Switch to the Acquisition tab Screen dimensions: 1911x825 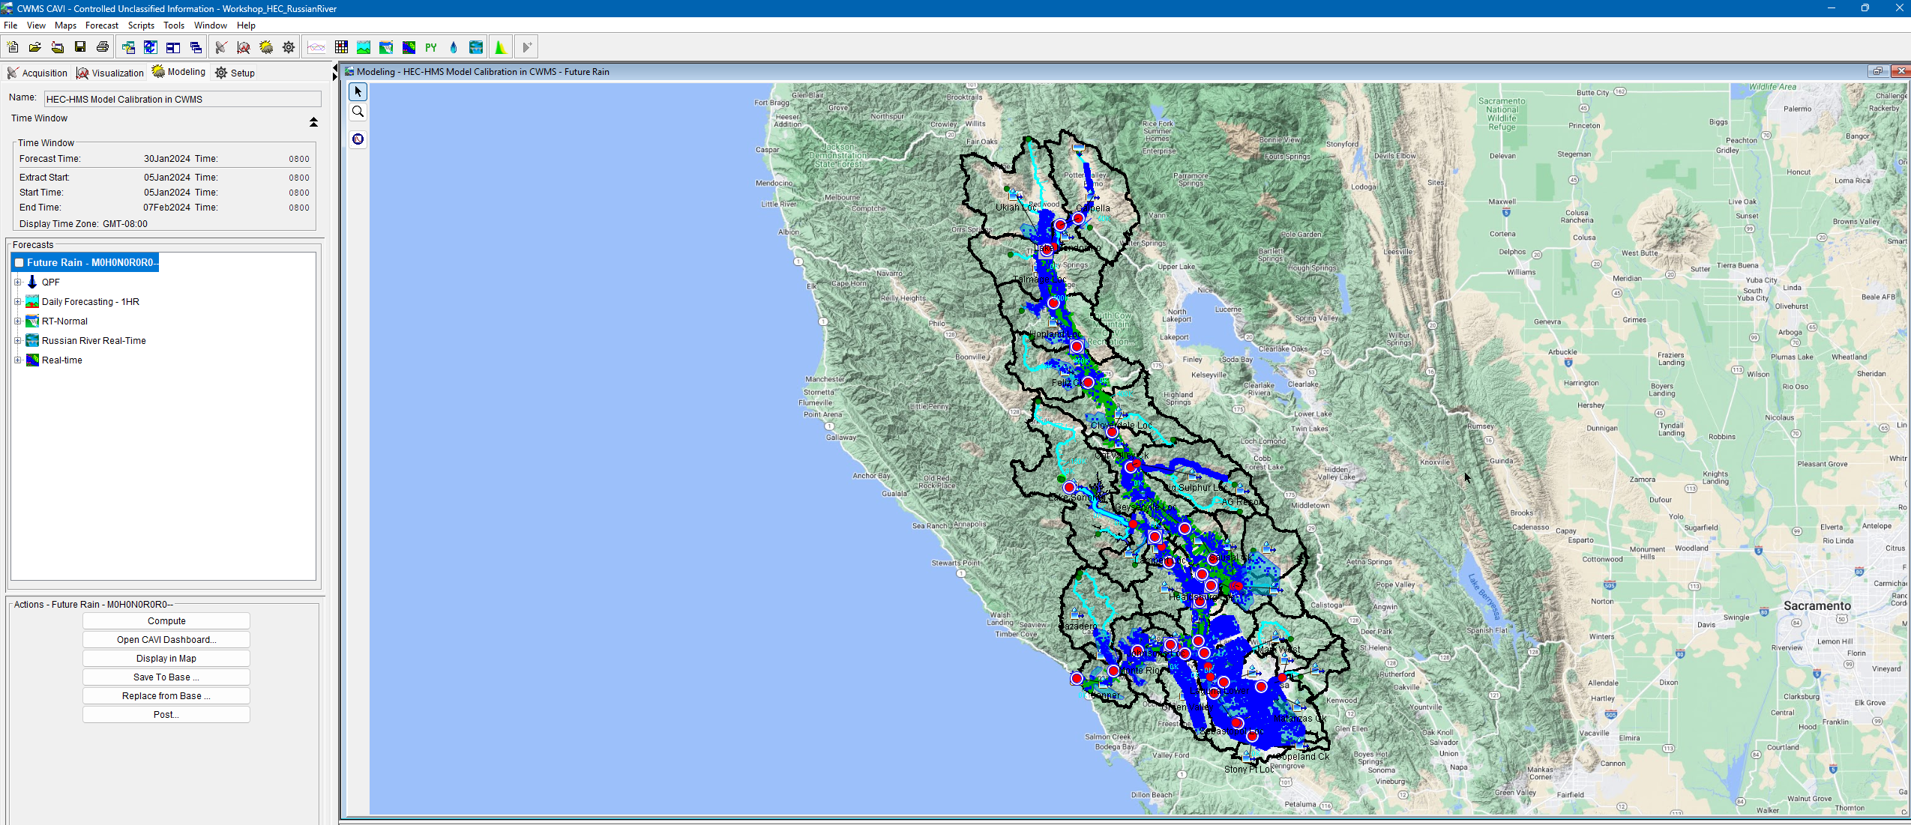[x=37, y=73]
